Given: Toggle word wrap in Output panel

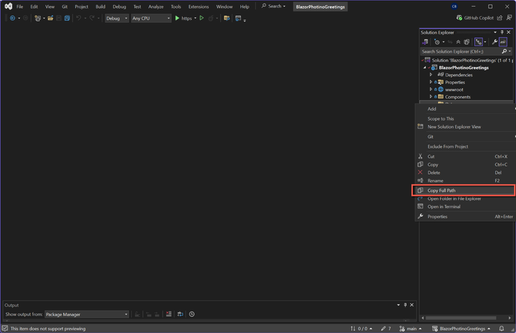Looking at the screenshot, I should [x=180, y=314].
